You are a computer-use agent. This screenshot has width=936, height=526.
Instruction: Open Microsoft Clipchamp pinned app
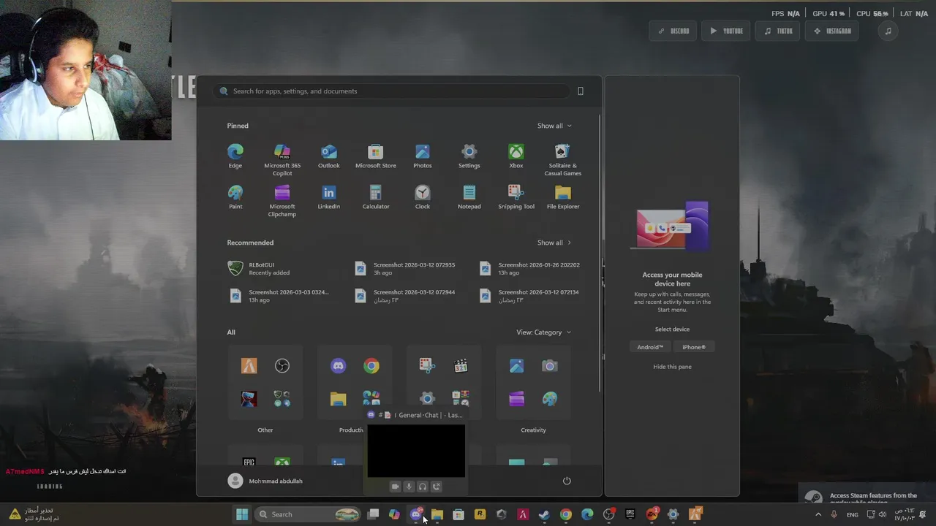[x=282, y=201]
